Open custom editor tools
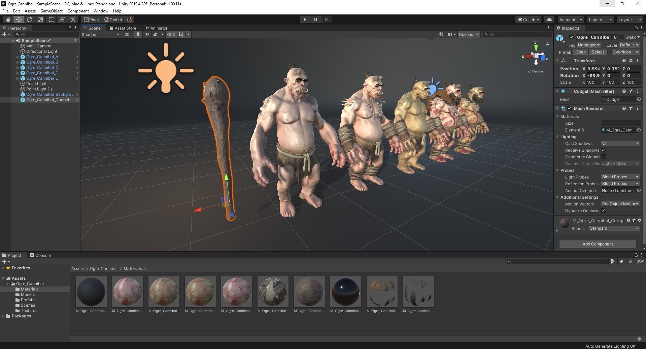Viewport: 646px width, 349px height. [x=72, y=20]
